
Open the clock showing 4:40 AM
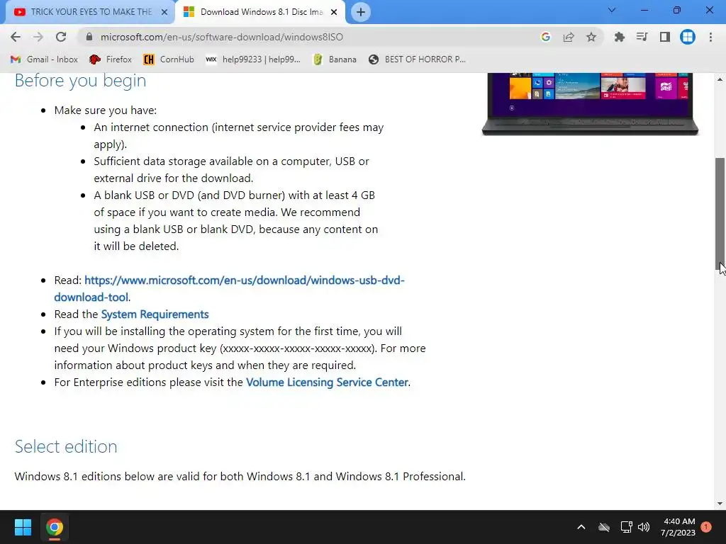point(678,527)
